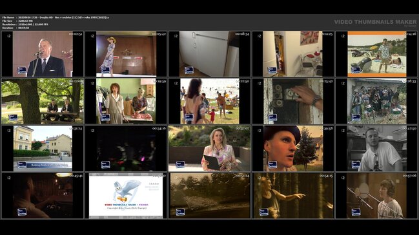The image size is (419, 235).
Task: Select the sepia frame of woman pointing in forest
Action: (x=293, y=196)
